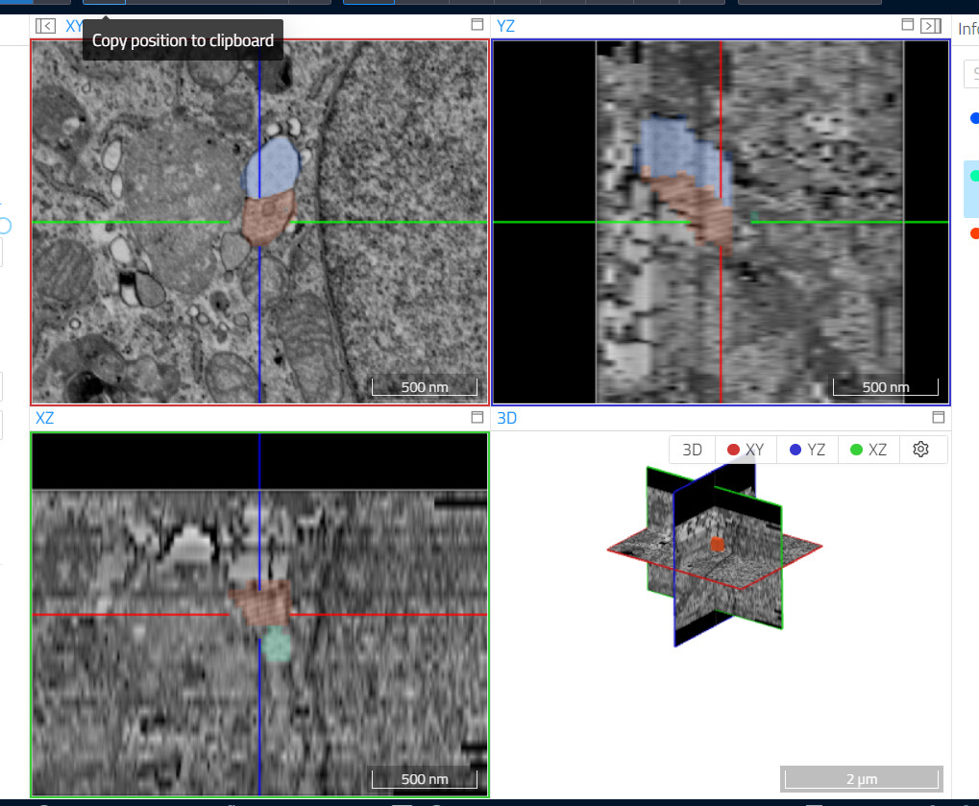This screenshot has height=806, width=979.
Task: Toggle the blue YZ plane in the 3D view
Action: point(806,449)
